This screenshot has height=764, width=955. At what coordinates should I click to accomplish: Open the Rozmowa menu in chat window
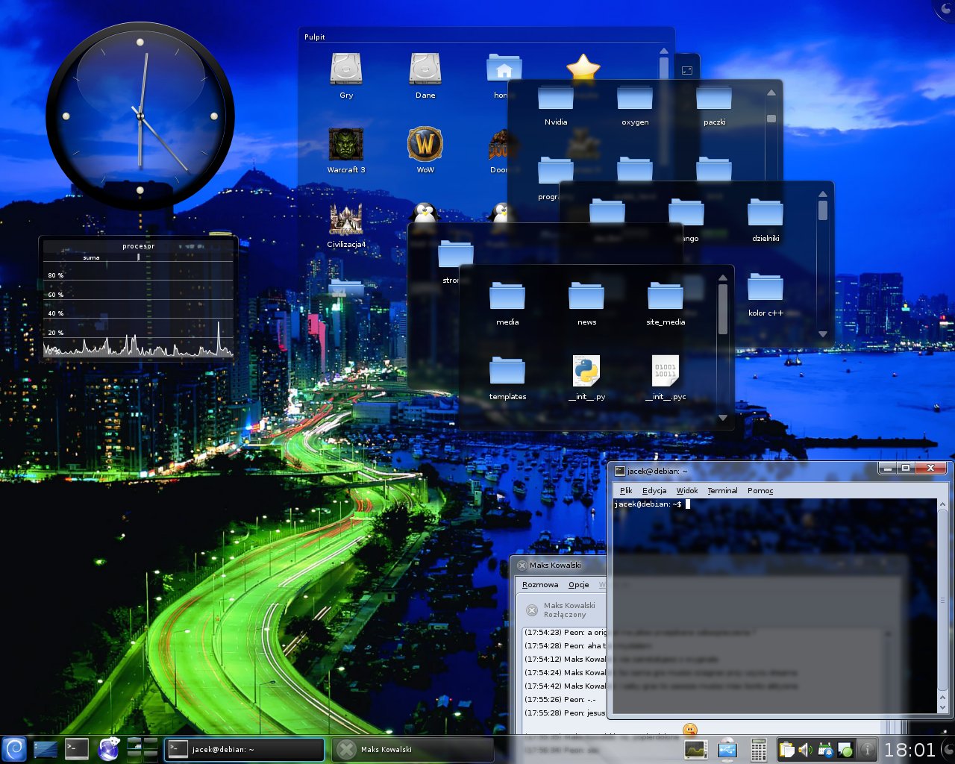(540, 585)
